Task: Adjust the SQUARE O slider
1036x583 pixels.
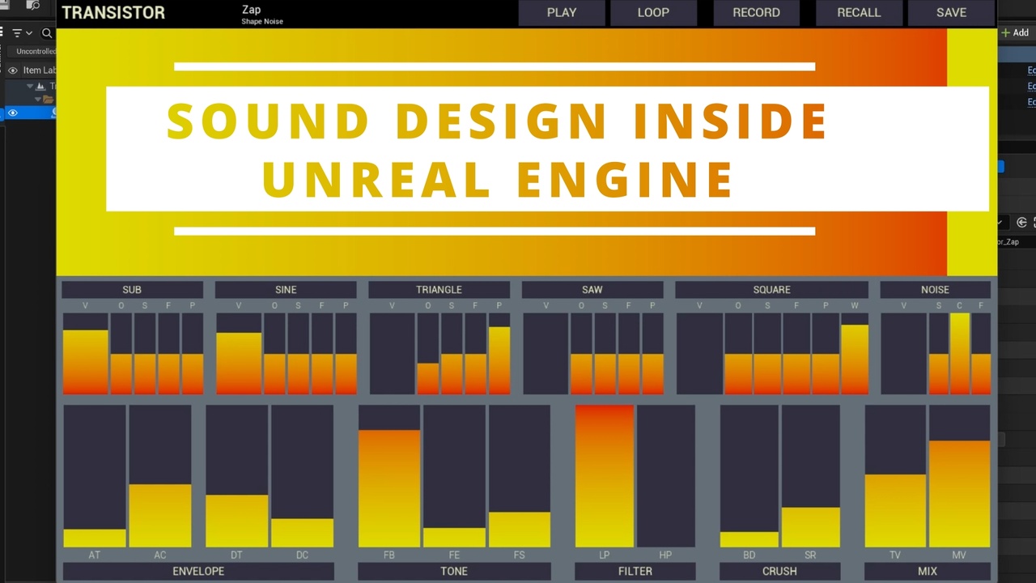Action: coord(738,354)
